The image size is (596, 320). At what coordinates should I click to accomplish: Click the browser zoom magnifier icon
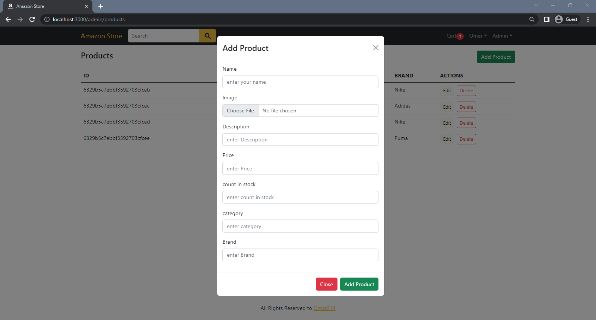(x=532, y=19)
